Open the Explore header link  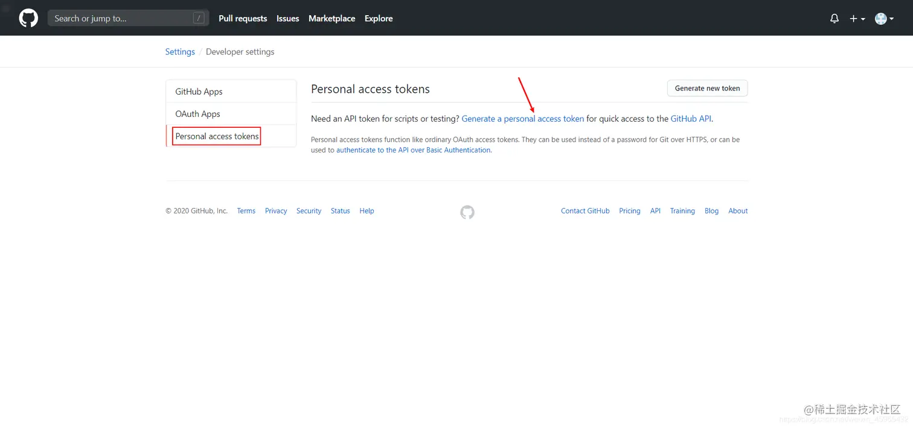pos(379,19)
